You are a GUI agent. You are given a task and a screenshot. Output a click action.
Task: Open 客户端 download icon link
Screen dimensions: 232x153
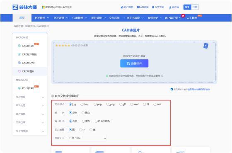[x=174, y=7]
